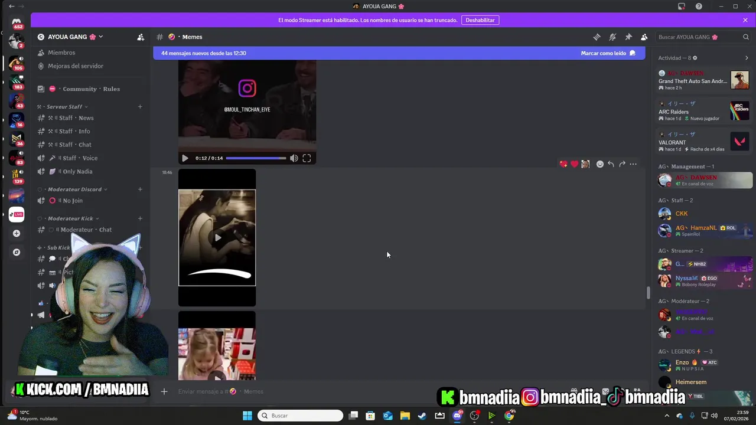Screen dimensions: 756x425
Task: Click Deshabilitar in streamer mode banner
Action: [480, 20]
